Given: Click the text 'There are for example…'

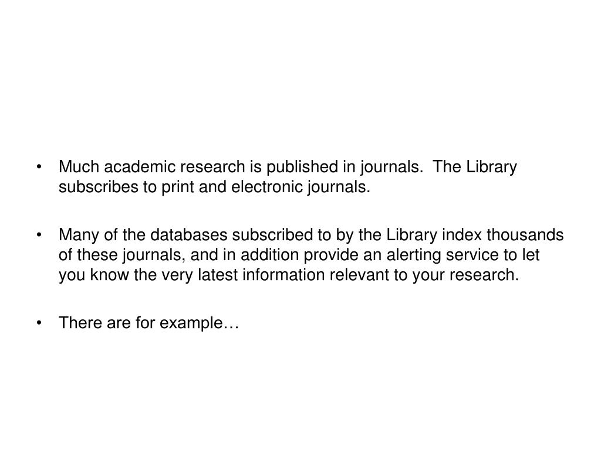Looking at the screenshot, I should coord(148,323).
